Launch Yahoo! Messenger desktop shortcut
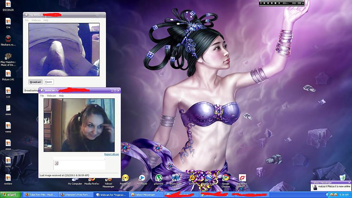 (x=108, y=183)
